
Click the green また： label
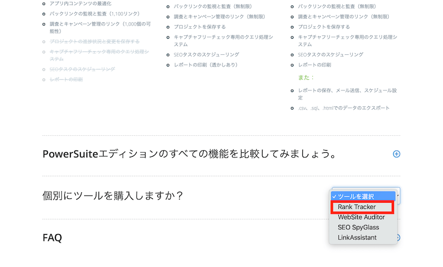[307, 78]
